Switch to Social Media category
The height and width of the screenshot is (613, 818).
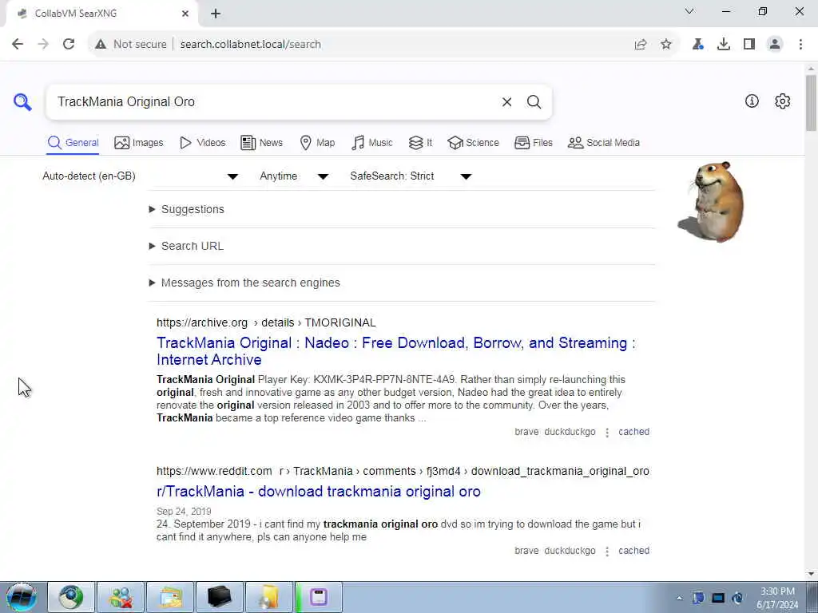click(x=604, y=143)
